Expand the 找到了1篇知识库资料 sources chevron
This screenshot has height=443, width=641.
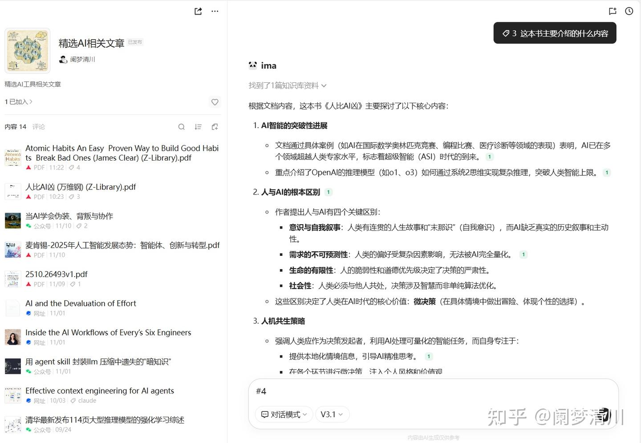coord(324,85)
